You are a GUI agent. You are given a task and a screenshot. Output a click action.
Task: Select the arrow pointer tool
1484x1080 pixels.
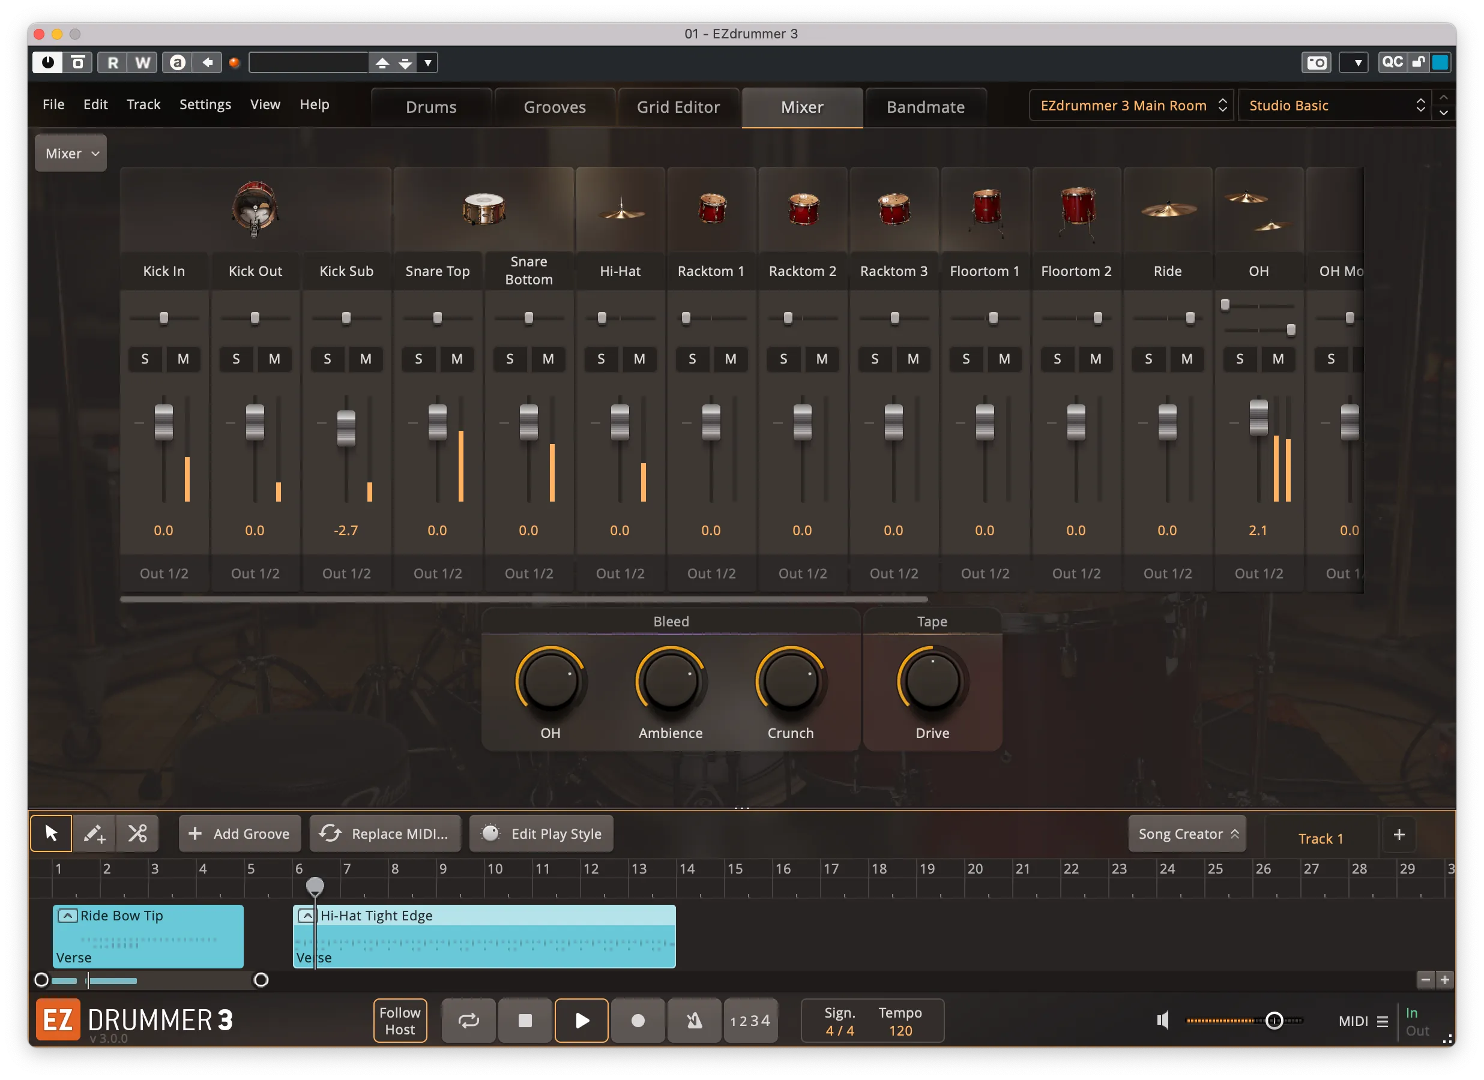click(x=51, y=833)
